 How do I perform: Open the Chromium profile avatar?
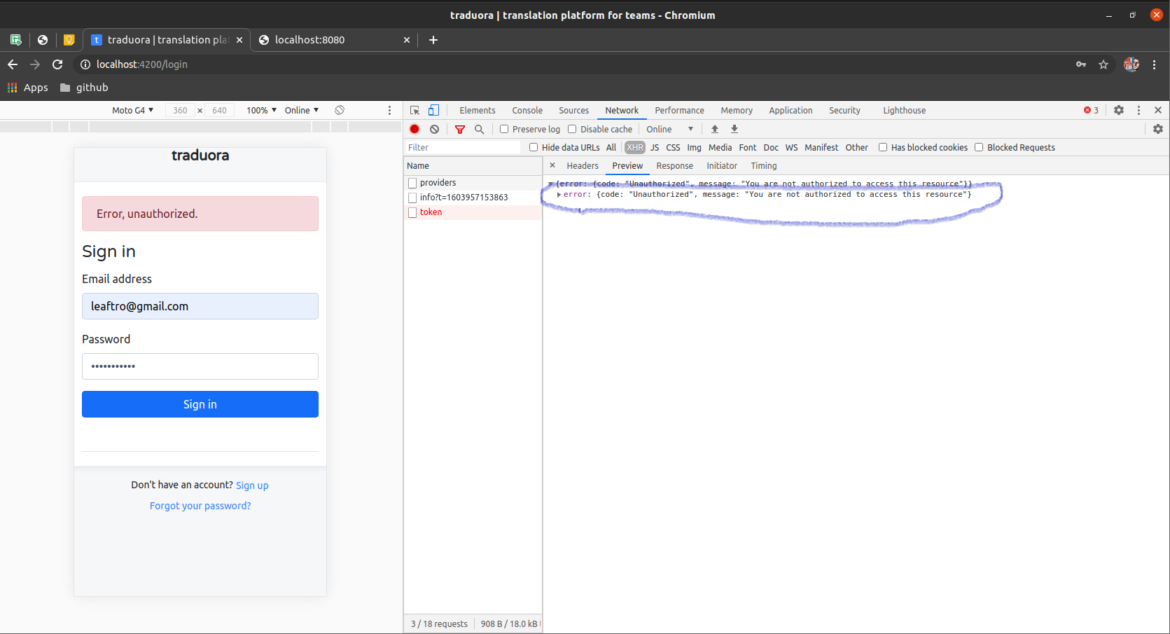point(1131,64)
